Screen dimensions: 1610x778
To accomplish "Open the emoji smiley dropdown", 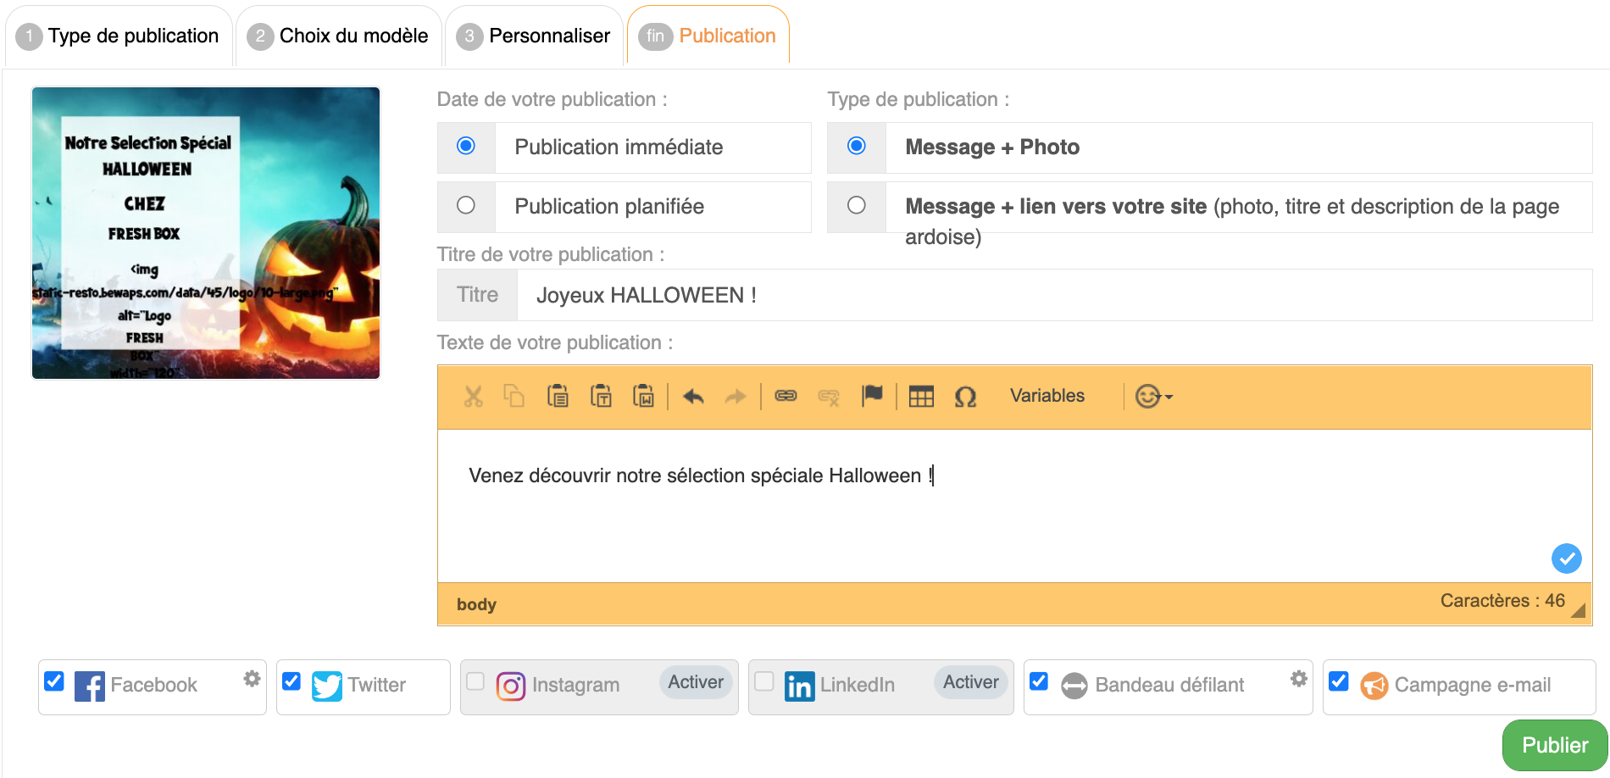I will pyautogui.click(x=1153, y=397).
